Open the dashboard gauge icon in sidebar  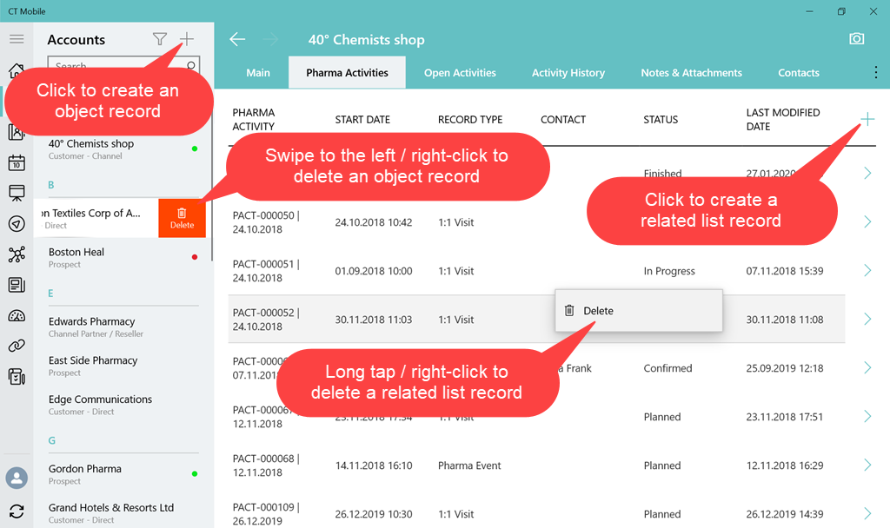[x=17, y=315]
